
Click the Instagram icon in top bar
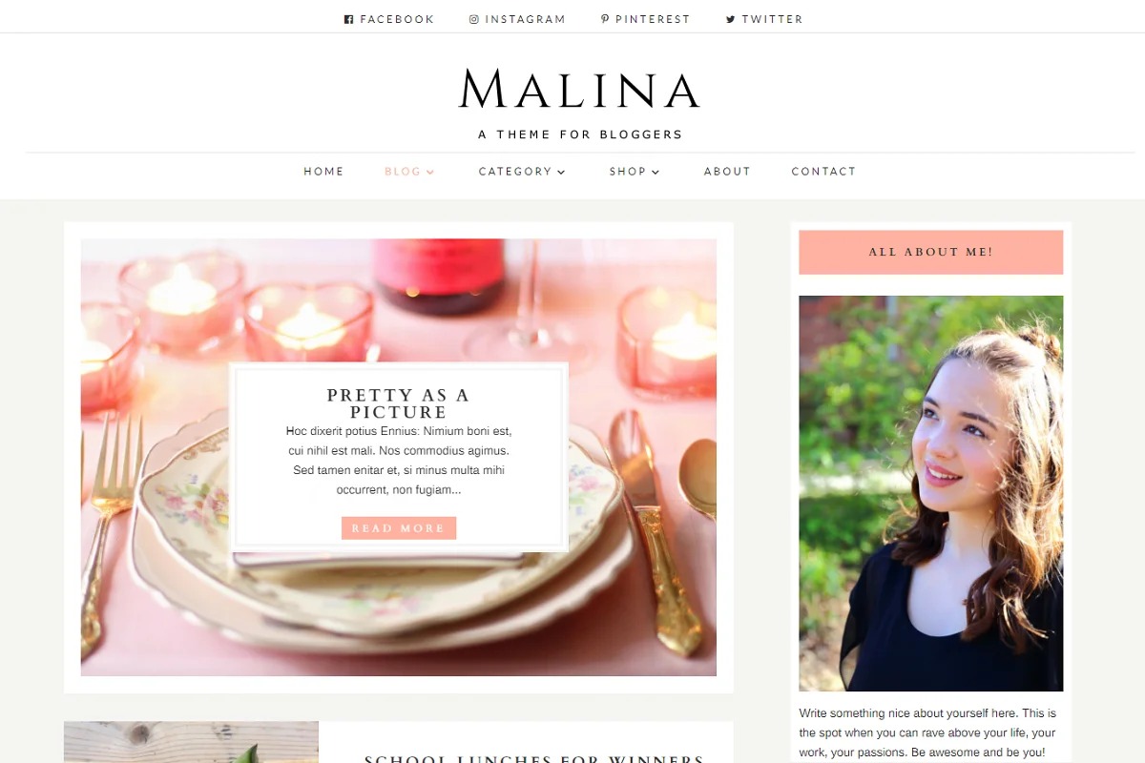pyautogui.click(x=473, y=19)
